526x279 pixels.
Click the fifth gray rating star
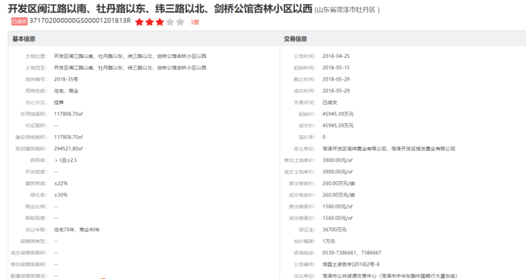click(180, 22)
